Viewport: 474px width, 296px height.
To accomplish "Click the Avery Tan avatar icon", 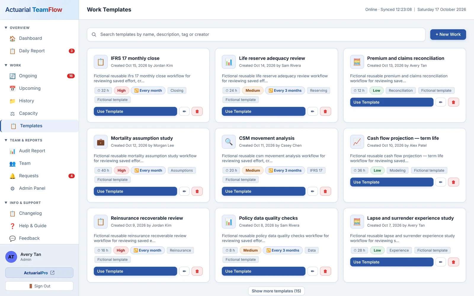I will click(11, 257).
